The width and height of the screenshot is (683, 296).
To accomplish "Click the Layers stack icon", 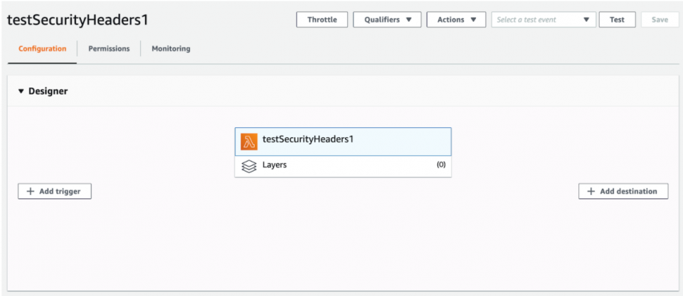I will [249, 166].
